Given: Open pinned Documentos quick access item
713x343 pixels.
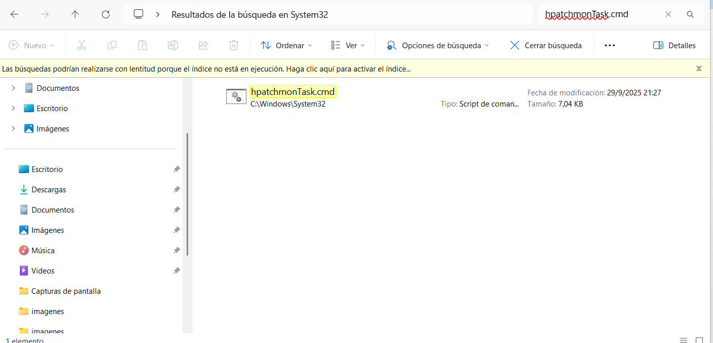Looking at the screenshot, I should coord(46,210).
